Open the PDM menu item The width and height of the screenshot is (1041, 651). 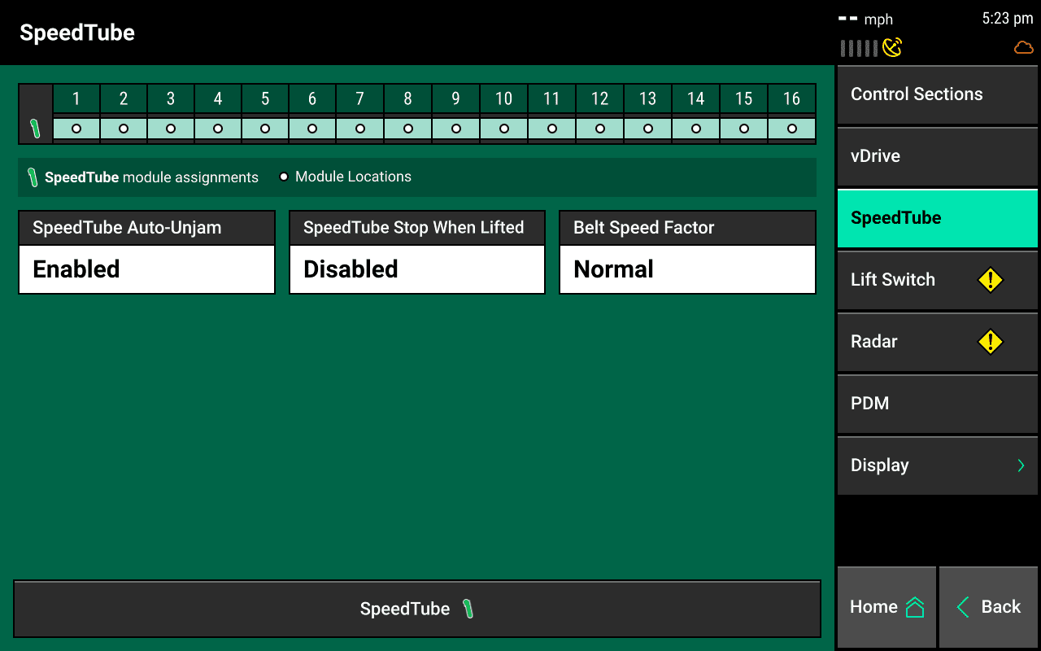tap(938, 404)
